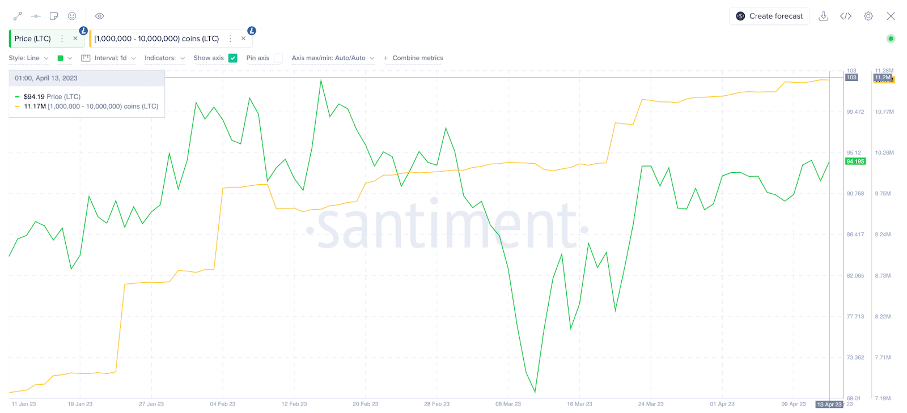
Task: Click the 73.362 price axis value
Action: [x=855, y=357]
